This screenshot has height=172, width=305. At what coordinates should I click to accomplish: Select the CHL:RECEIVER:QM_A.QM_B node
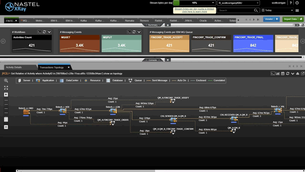(x=234, y=119)
